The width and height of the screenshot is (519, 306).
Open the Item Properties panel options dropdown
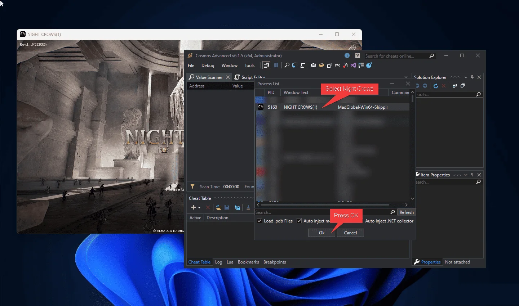point(466,175)
